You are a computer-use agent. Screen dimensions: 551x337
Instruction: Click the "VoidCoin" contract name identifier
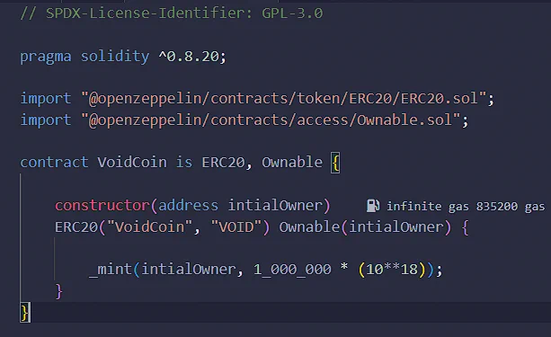tap(132, 163)
